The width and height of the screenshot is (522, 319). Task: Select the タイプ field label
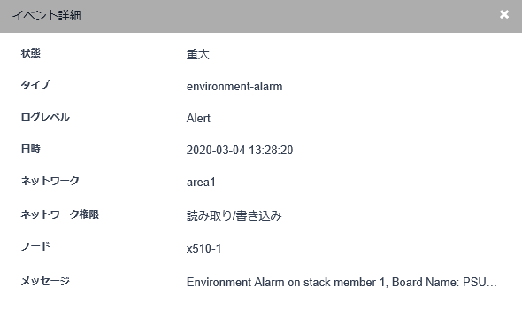[35, 85]
